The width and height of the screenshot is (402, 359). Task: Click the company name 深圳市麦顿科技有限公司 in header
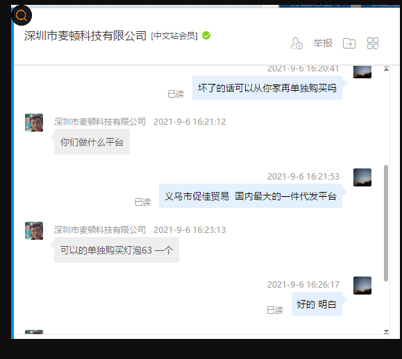pos(85,35)
